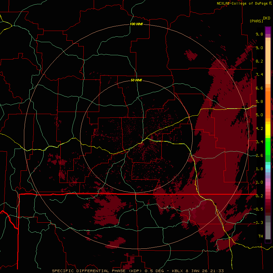
Task: Click the 1.0 scale value
Action: 259,182
